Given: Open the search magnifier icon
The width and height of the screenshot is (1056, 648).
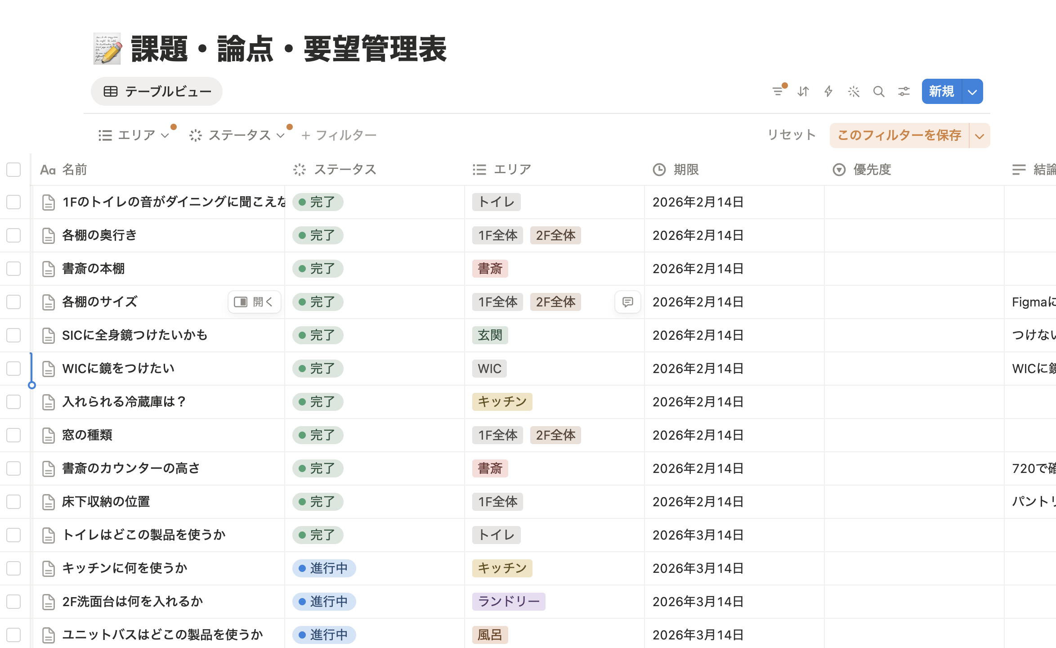Looking at the screenshot, I should point(879,91).
